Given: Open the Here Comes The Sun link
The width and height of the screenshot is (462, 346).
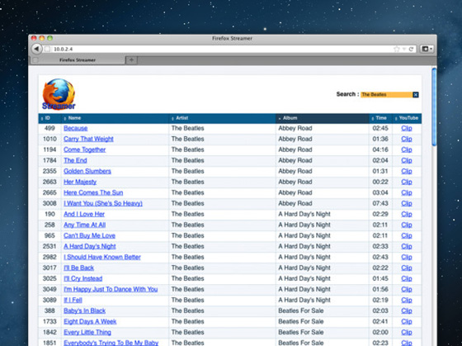Looking at the screenshot, I should (93, 192).
